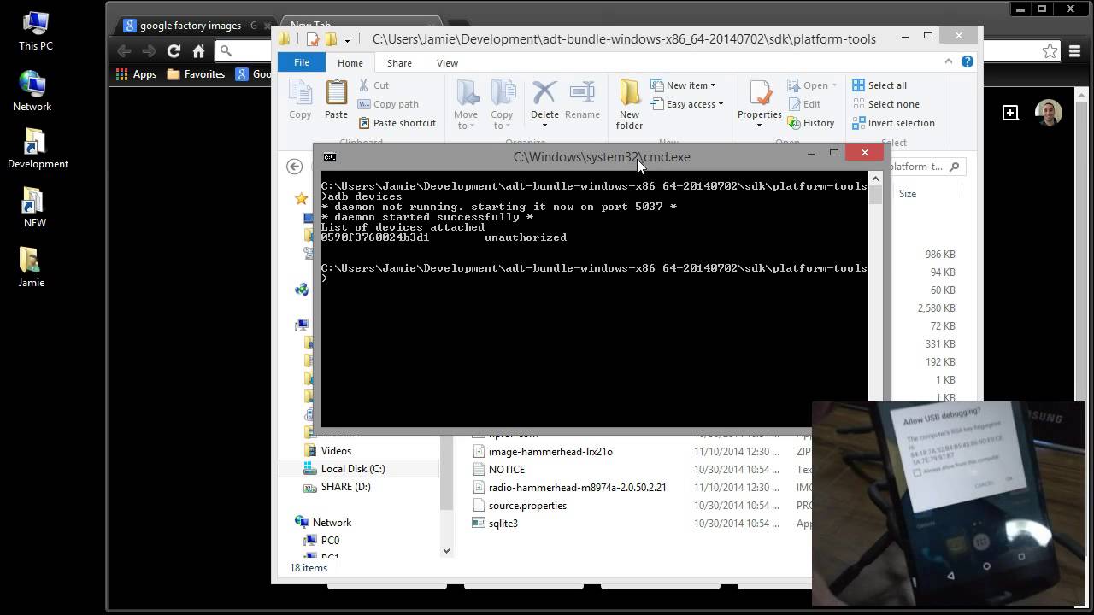Select sqlite3 file

click(x=503, y=524)
